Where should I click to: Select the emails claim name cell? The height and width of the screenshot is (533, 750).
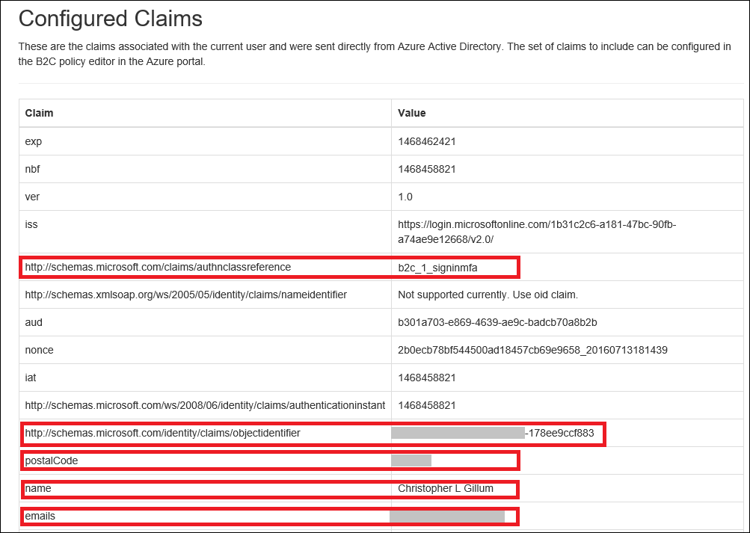click(x=40, y=516)
